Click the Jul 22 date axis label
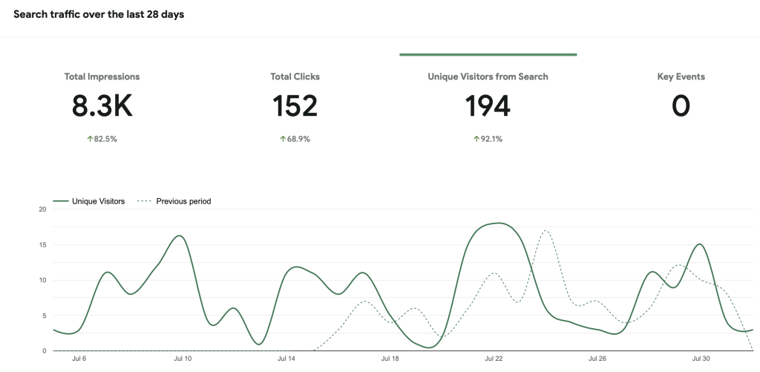The image size is (760, 372). tap(494, 358)
